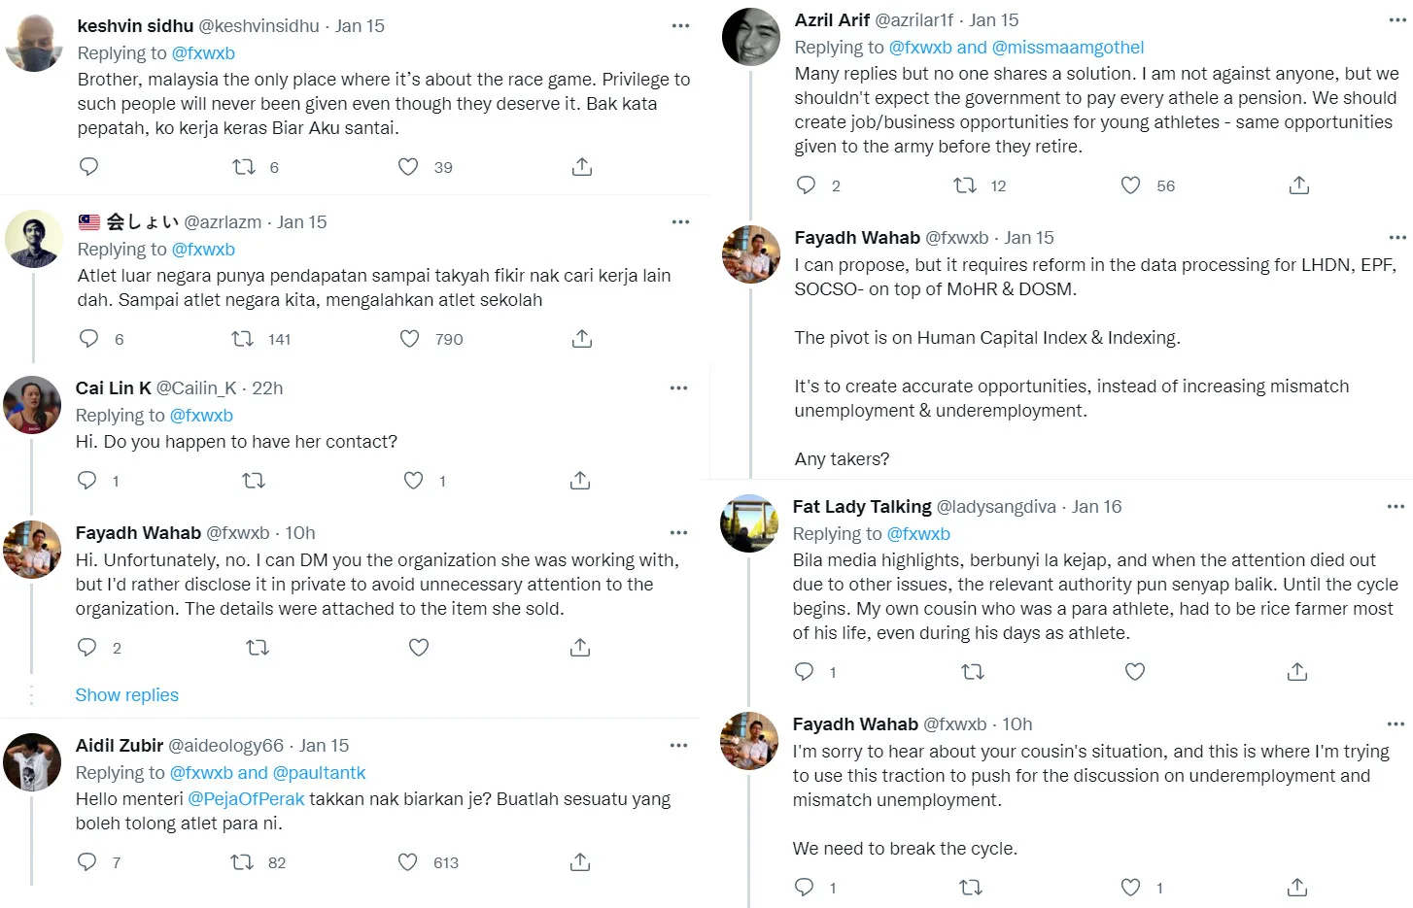1413x908 pixels.
Task: Expand hidden replies with Show replies
Action: pos(127,695)
